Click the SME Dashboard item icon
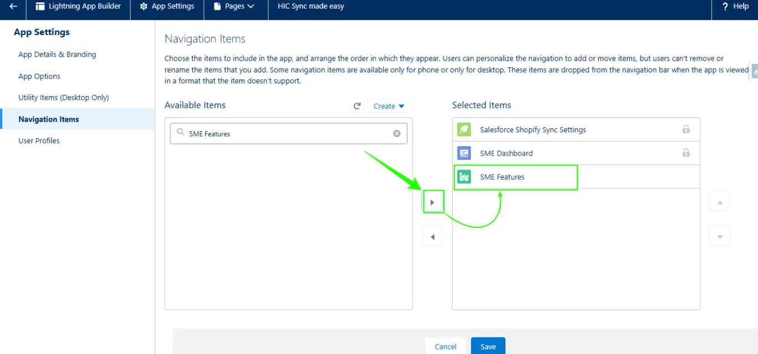 pyautogui.click(x=464, y=153)
